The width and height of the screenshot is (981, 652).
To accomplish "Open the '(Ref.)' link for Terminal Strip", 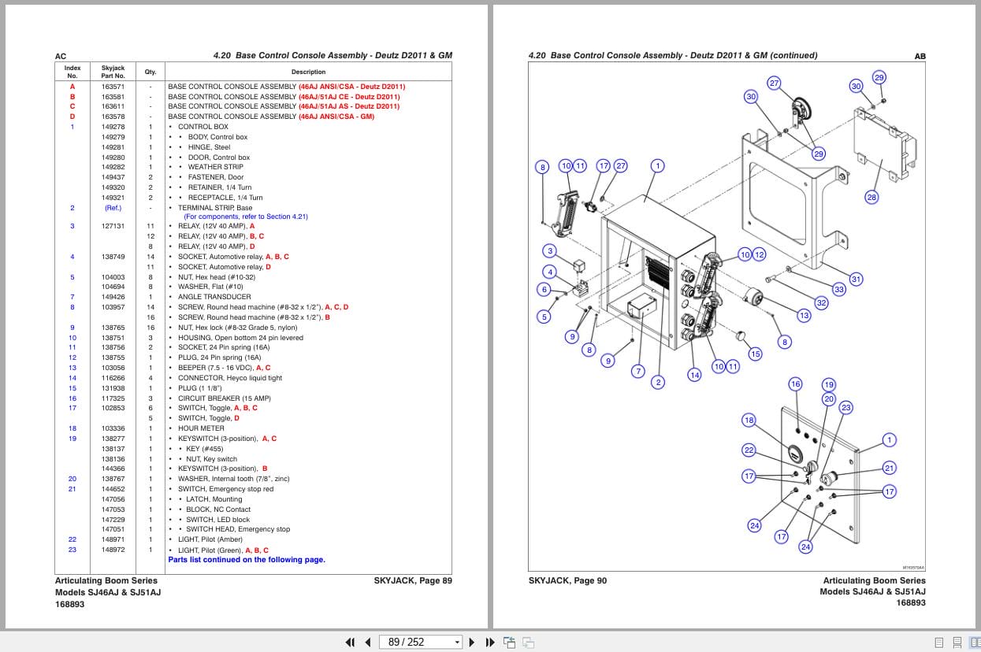I will click(113, 207).
